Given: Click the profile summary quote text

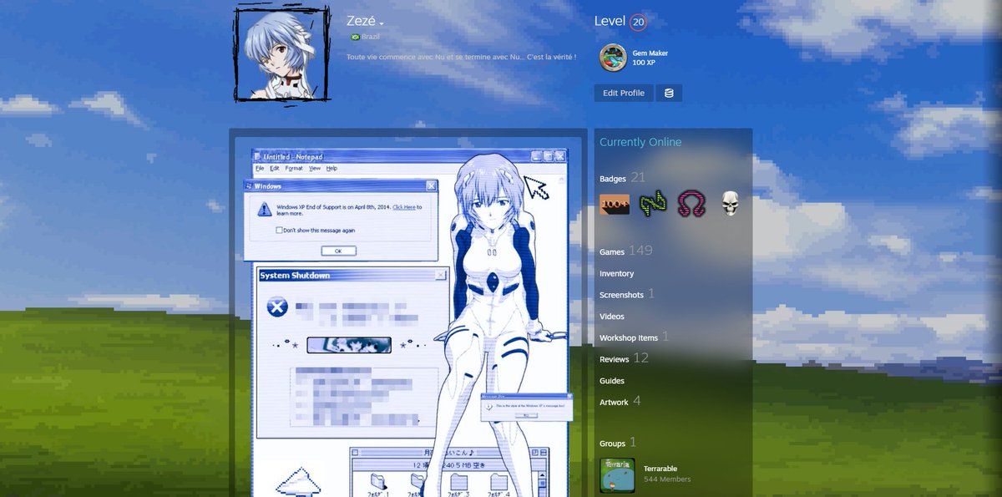Looking at the screenshot, I should tap(462, 57).
